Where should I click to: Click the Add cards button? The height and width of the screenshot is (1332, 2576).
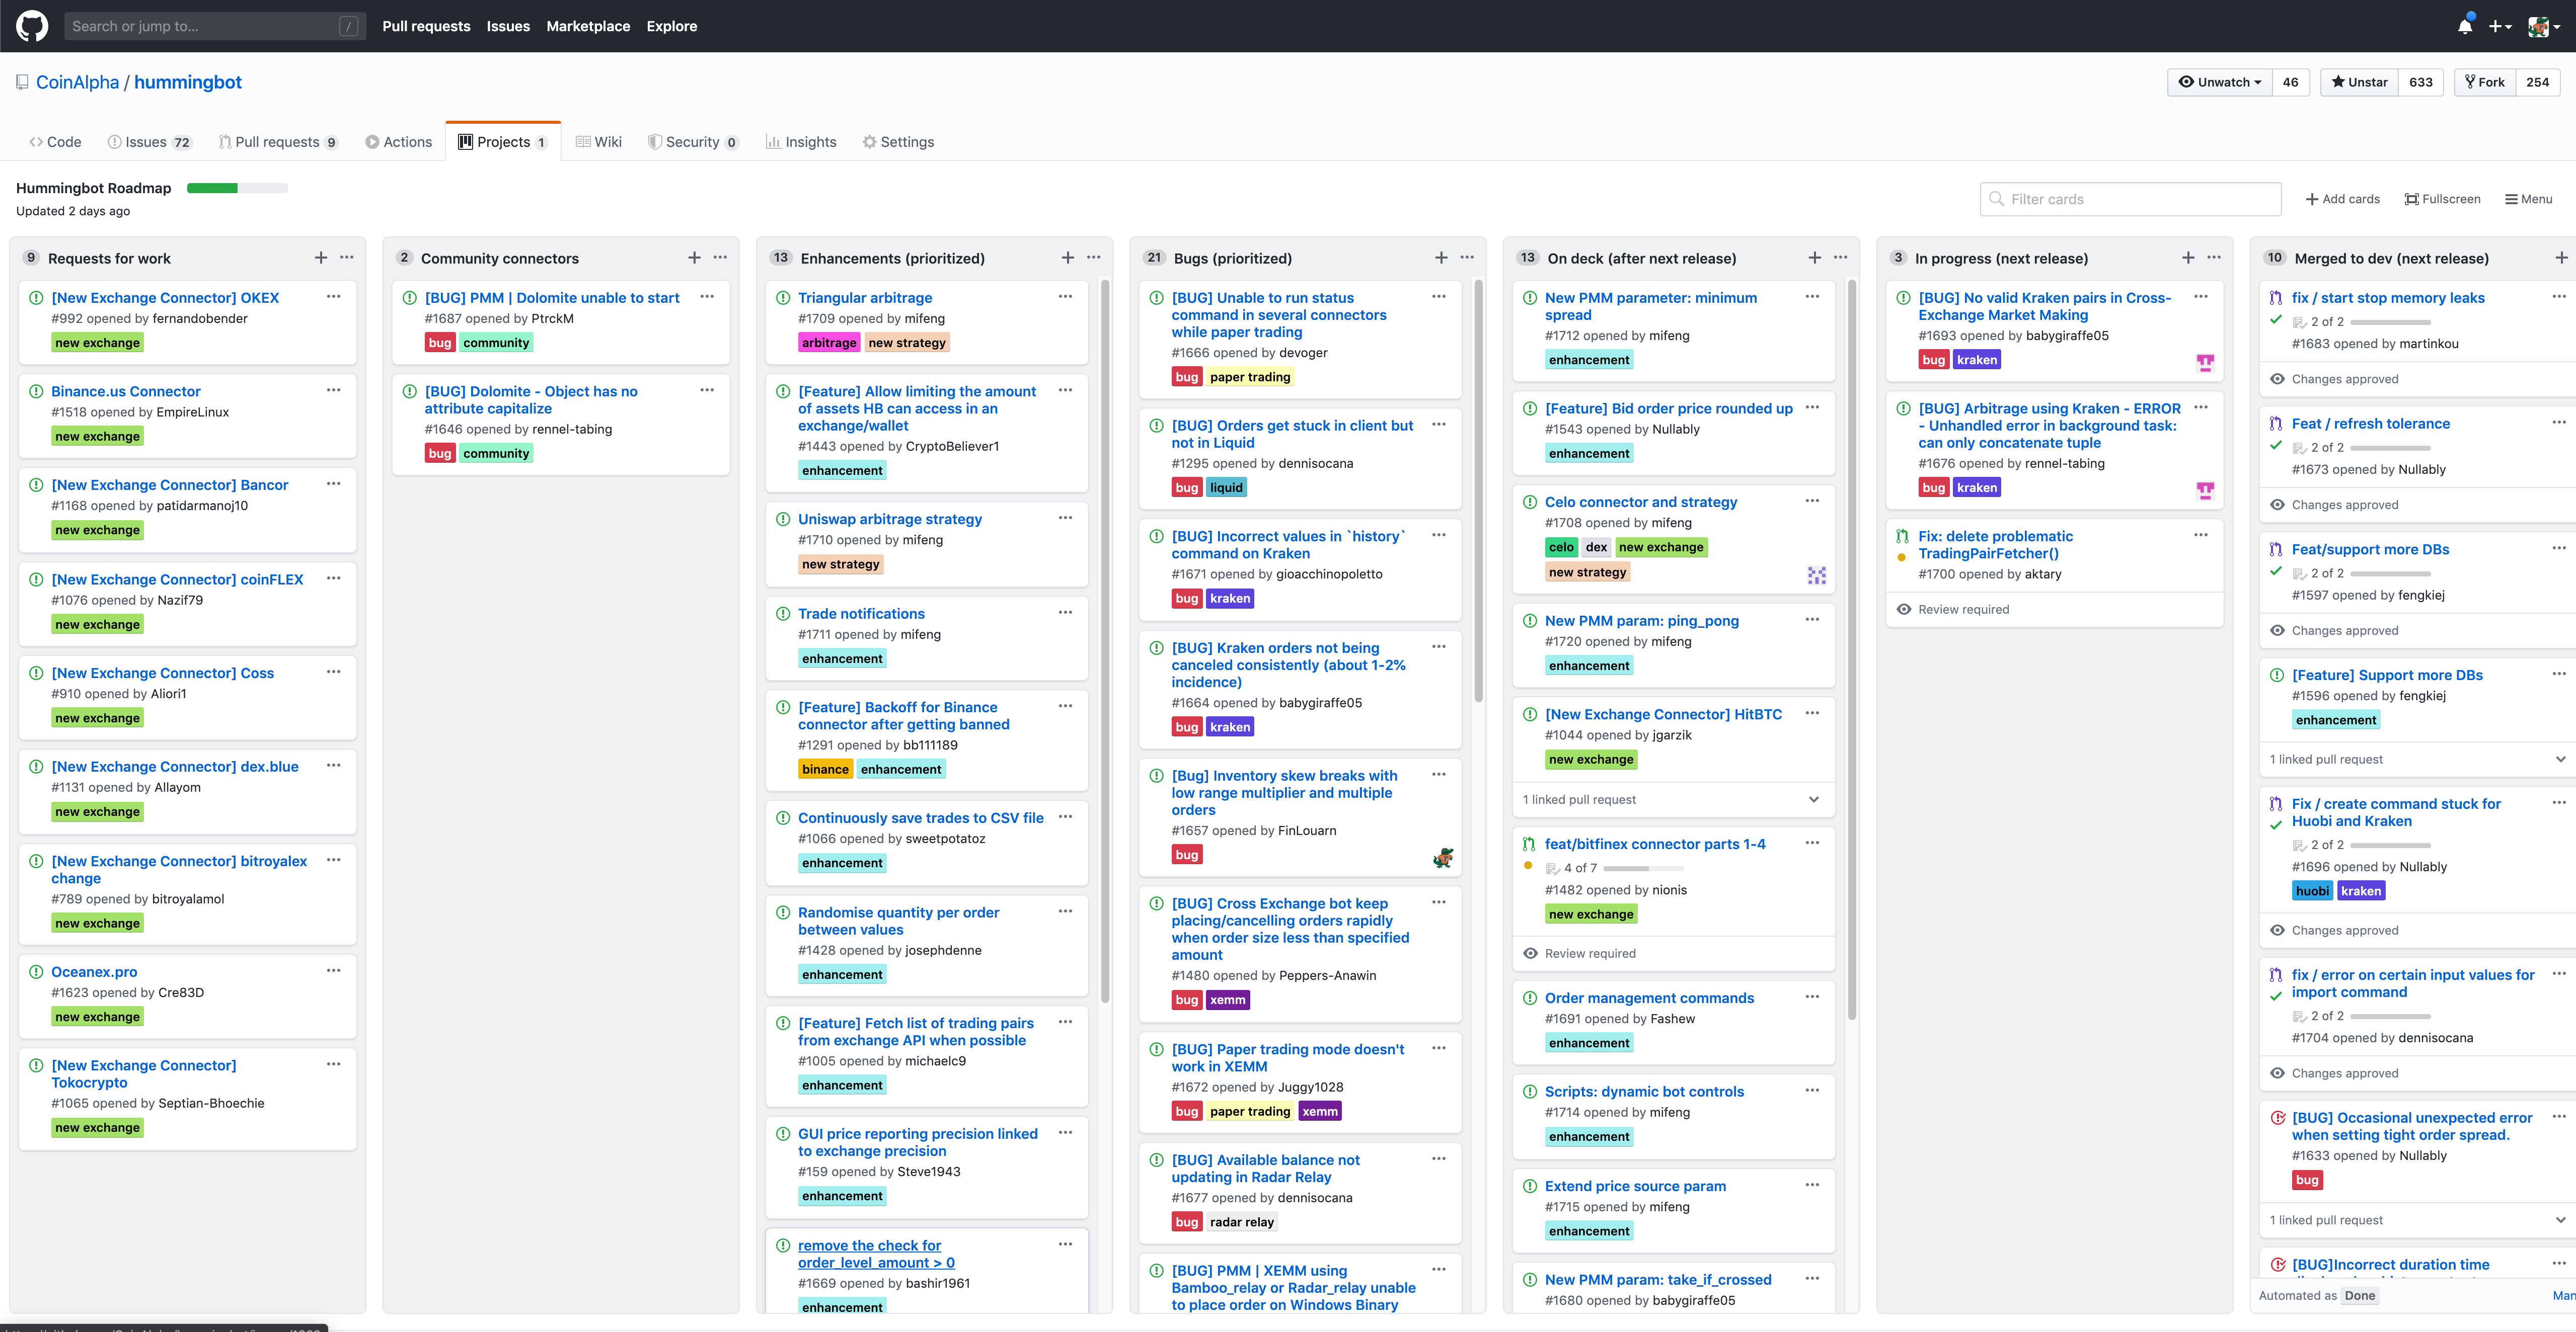pos(2343,199)
